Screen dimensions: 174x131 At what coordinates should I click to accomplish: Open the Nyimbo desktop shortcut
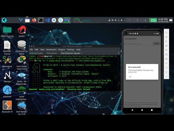pyautogui.click(x=7, y=77)
